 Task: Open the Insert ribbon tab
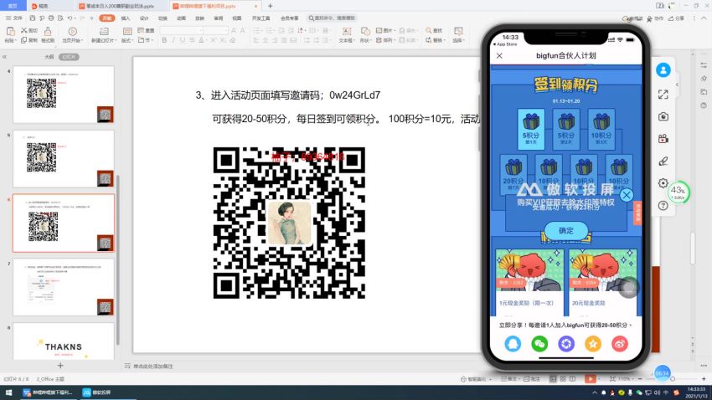126,18
